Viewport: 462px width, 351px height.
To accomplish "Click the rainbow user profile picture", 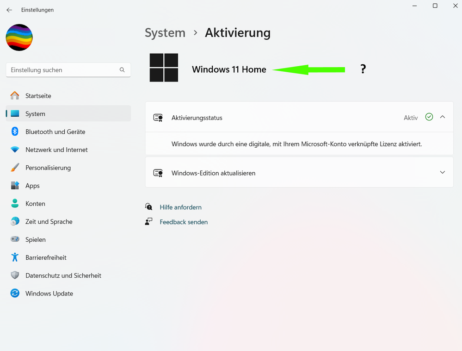I will tap(19, 38).
